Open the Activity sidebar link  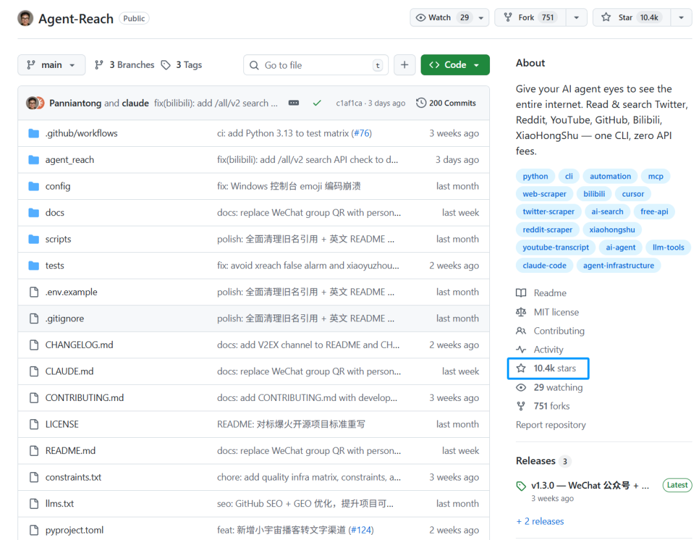coord(548,349)
